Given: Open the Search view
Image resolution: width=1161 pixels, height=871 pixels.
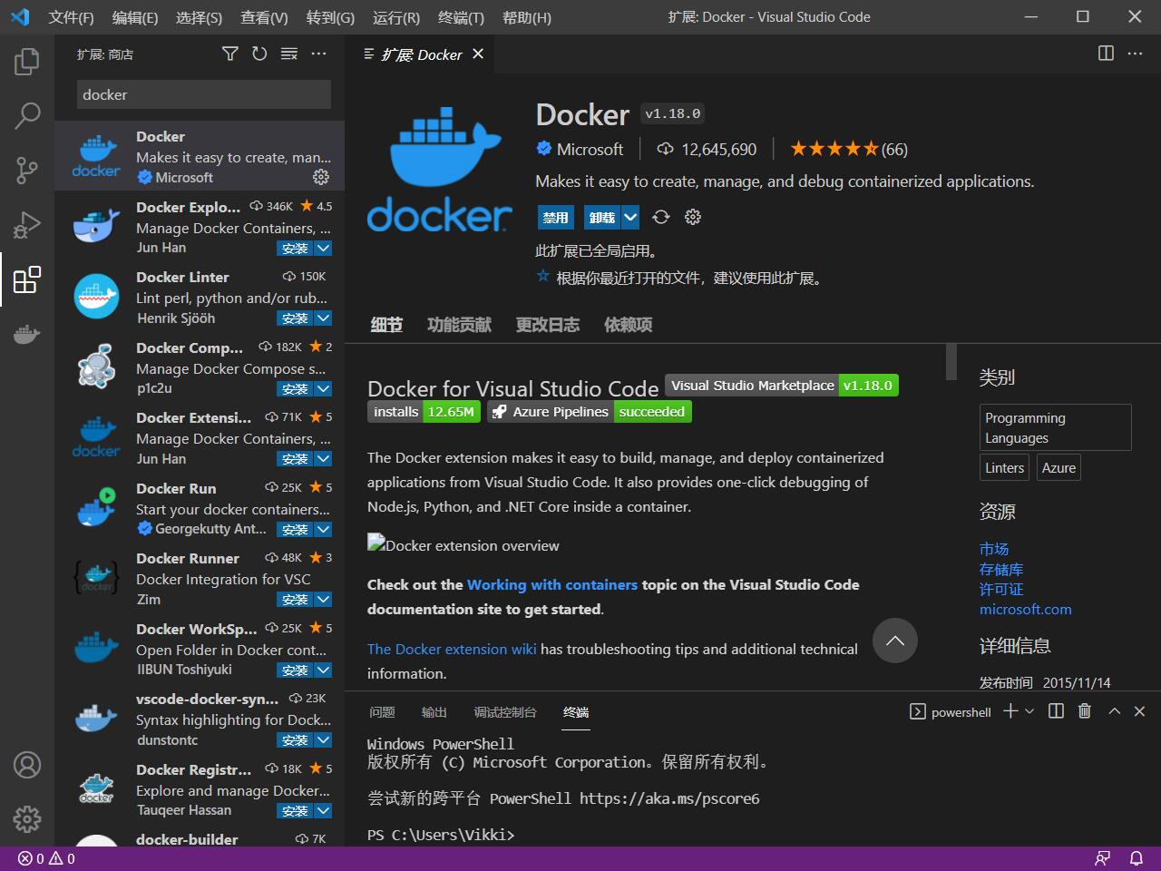Looking at the screenshot, I should click(27, 116).
